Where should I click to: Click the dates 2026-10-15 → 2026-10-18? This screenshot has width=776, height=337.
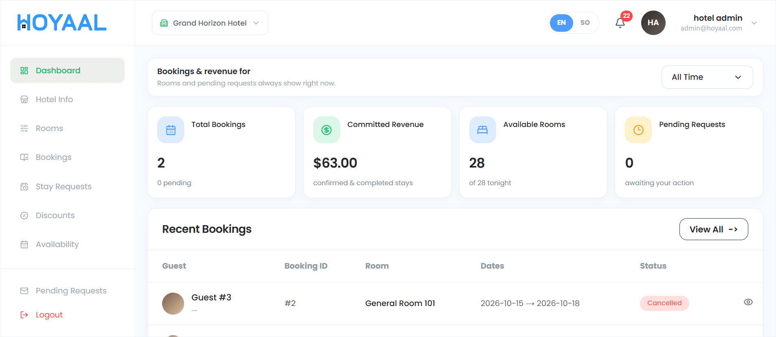point(530,303)
